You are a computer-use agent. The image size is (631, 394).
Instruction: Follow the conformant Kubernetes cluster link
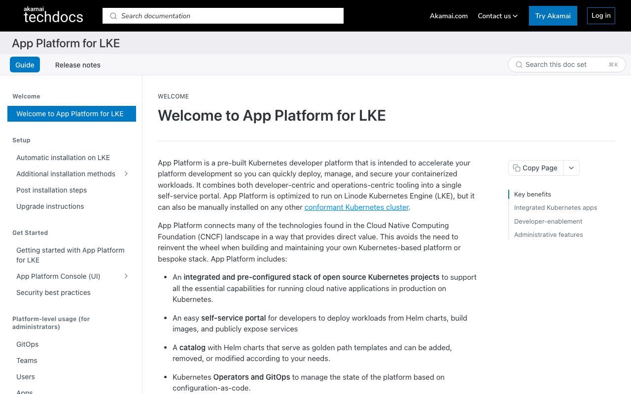(356, 207)
